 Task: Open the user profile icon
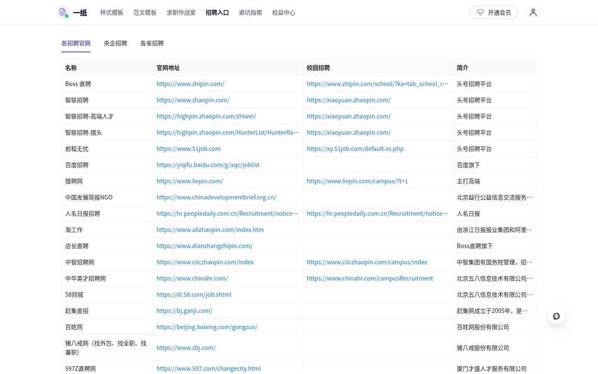533,12
